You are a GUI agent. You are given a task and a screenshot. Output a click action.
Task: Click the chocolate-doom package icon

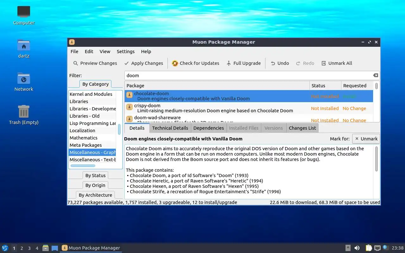(x=129, y=95)
